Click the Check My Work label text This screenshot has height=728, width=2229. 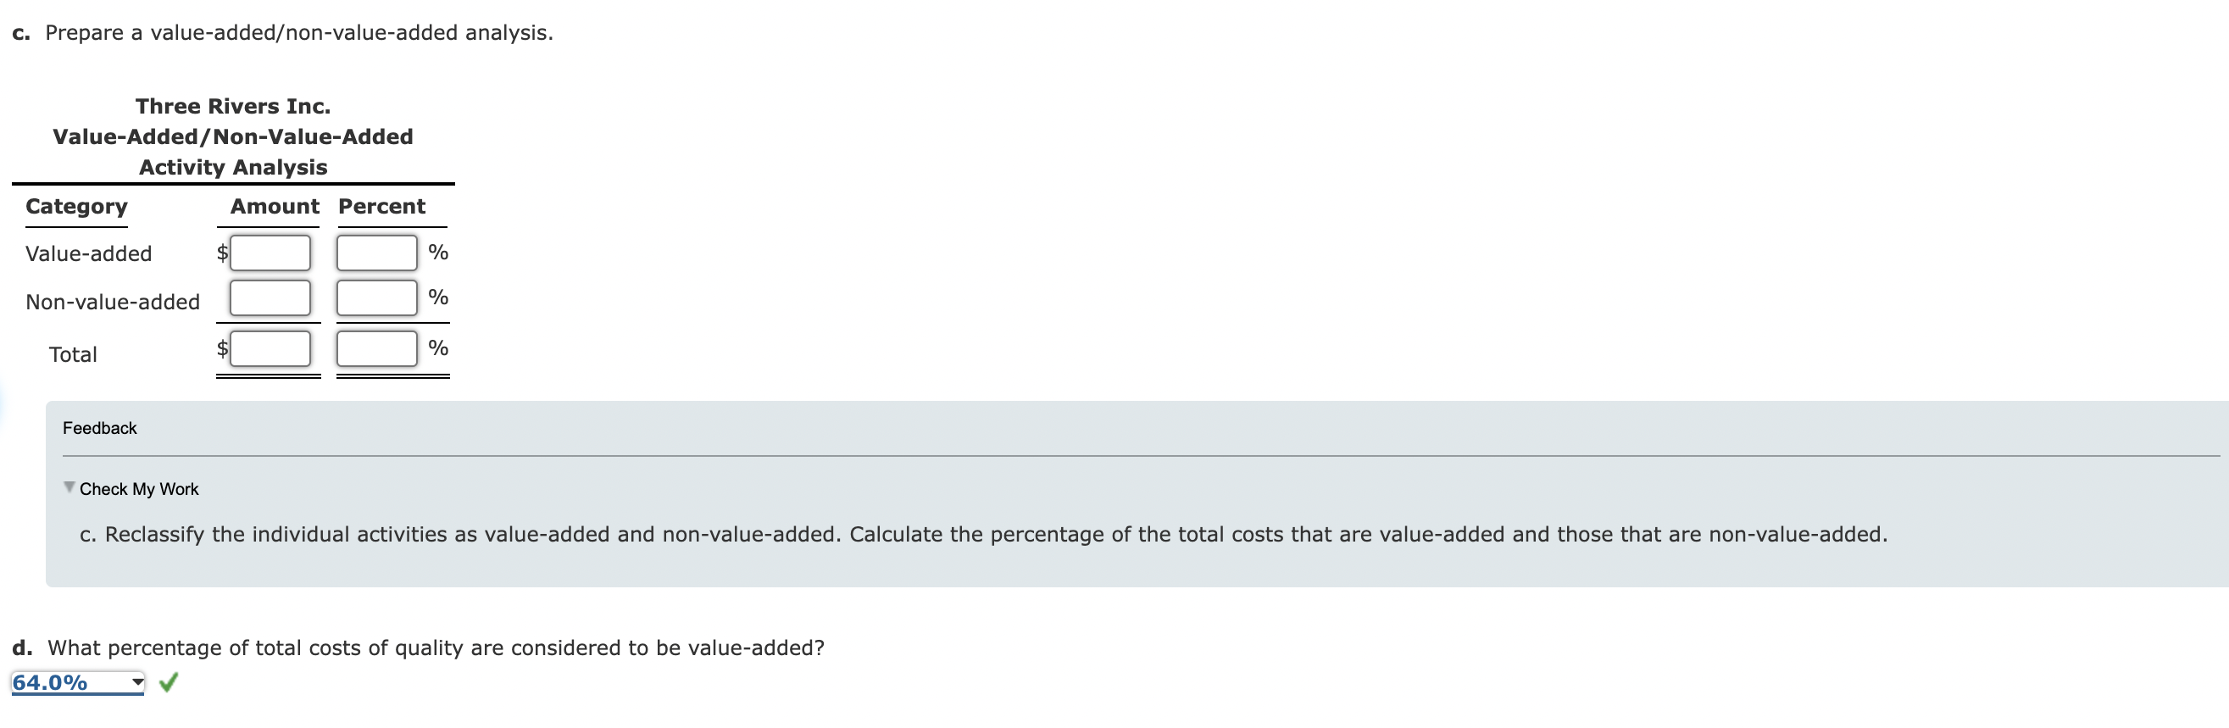click(139, 488)
